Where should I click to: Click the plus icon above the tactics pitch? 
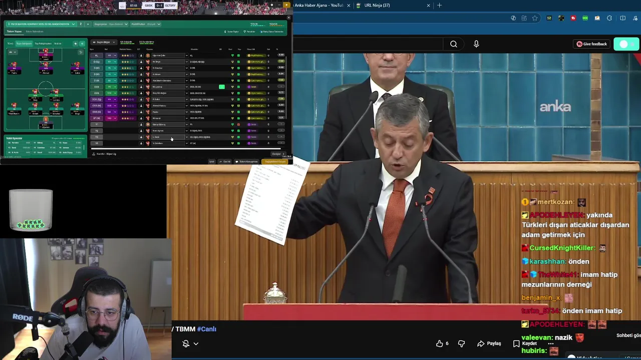point(76,43)
